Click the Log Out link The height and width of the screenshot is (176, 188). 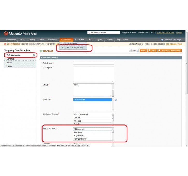(179, 33)
